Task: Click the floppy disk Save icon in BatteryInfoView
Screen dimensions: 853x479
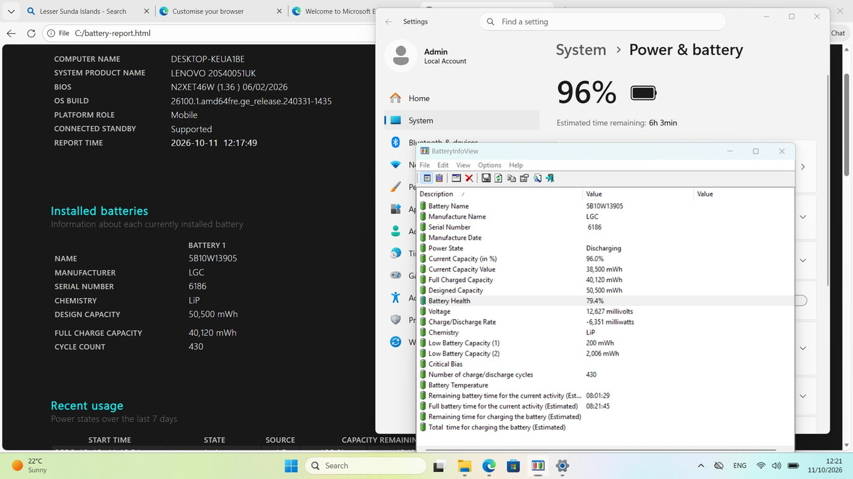Action: coord(486,178)
